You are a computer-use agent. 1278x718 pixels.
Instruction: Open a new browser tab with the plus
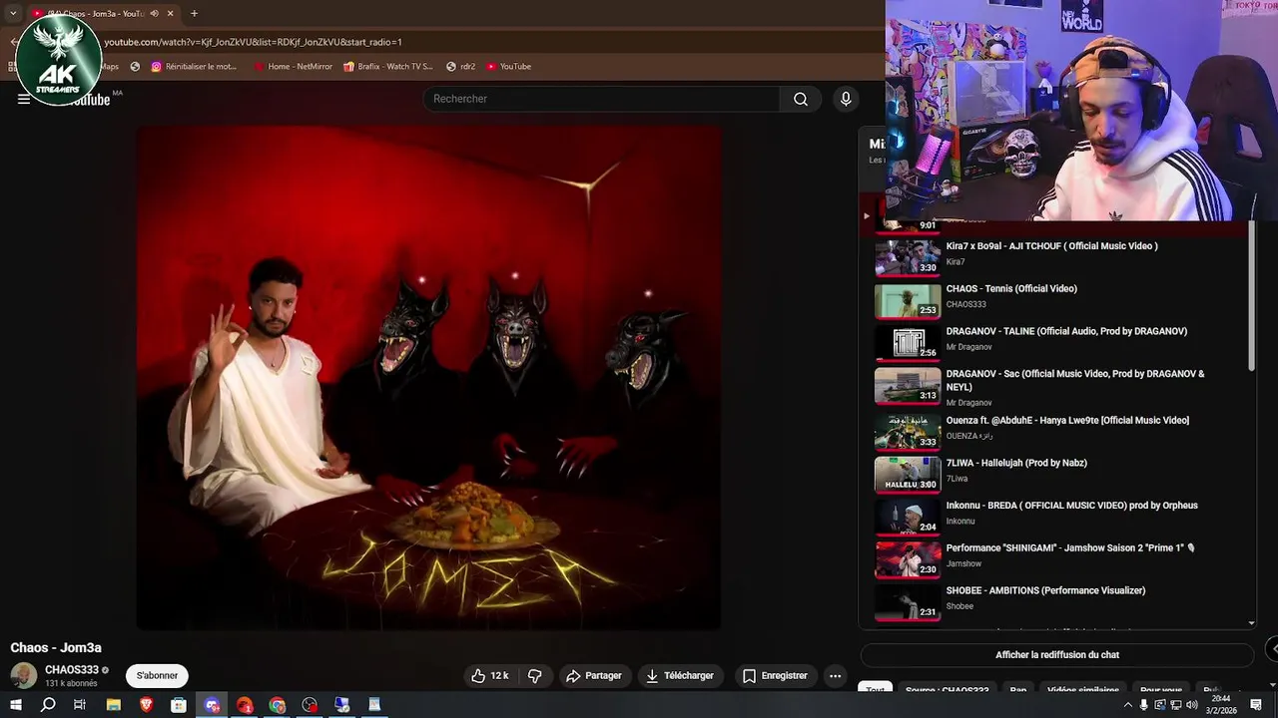(x=194, y=13)
